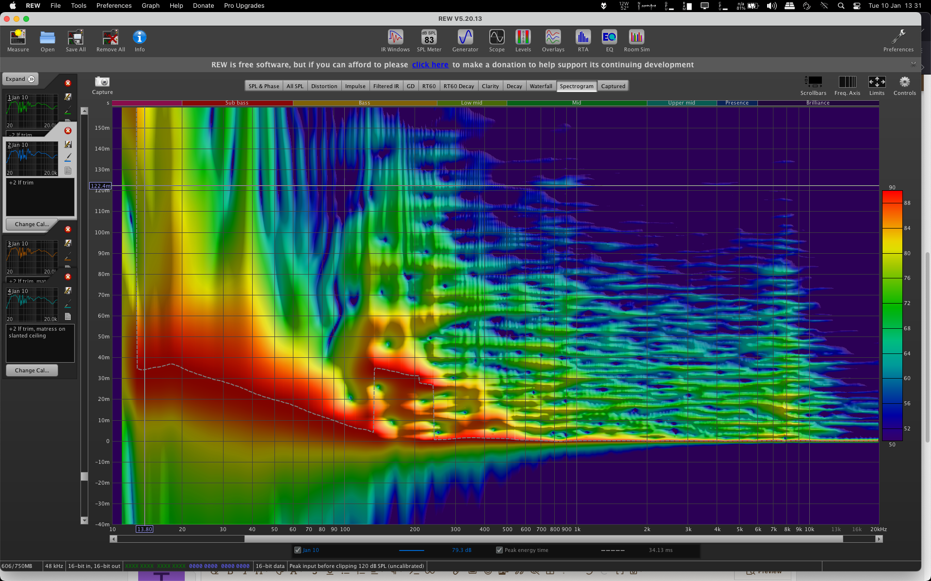This screenshot has height=581, width=931.
Task: Switch to All SPL tab
Action: (x=295, y=86)
